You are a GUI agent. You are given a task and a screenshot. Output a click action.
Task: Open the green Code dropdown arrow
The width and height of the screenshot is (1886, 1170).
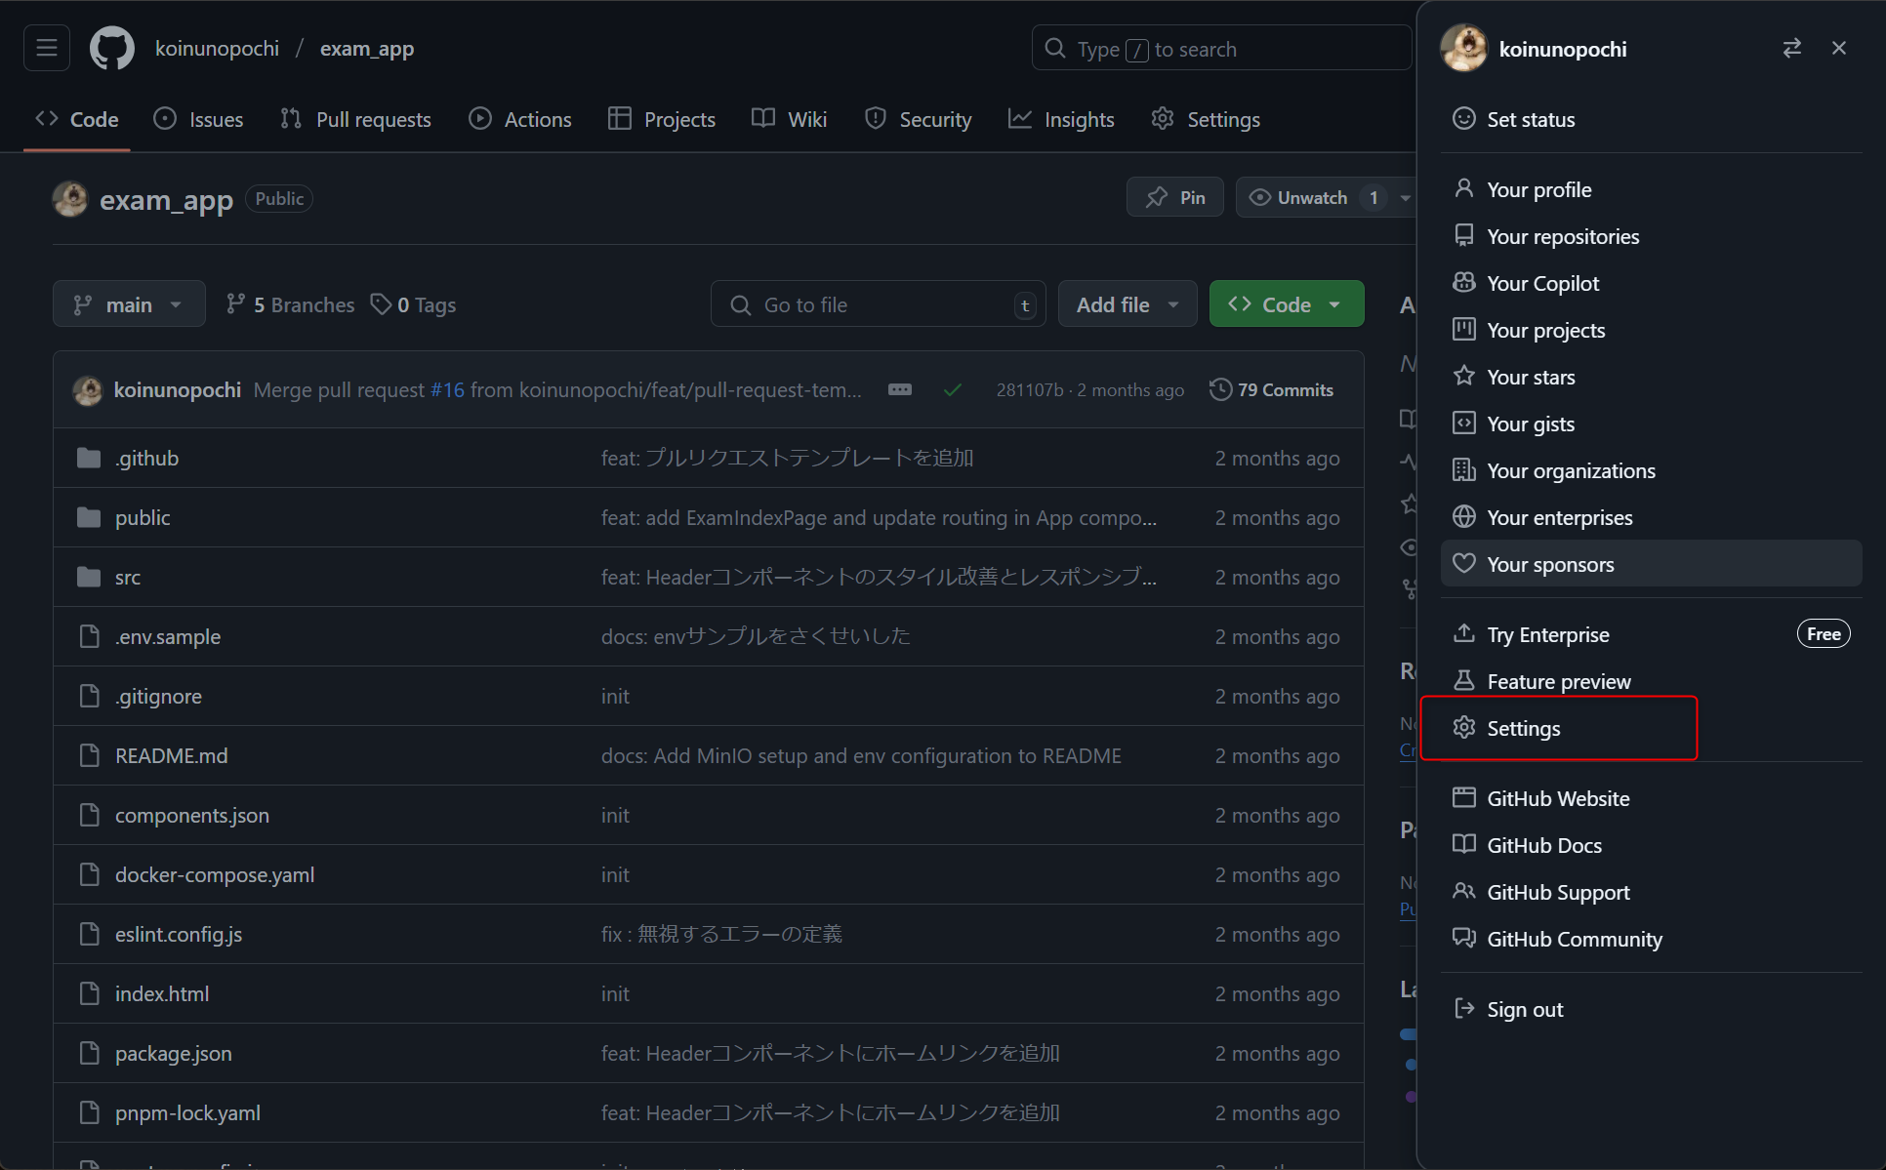coord(1335,303)
